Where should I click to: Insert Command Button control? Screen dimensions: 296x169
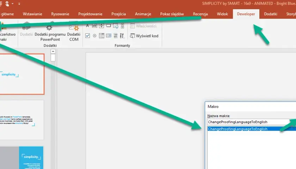[109, 26]
